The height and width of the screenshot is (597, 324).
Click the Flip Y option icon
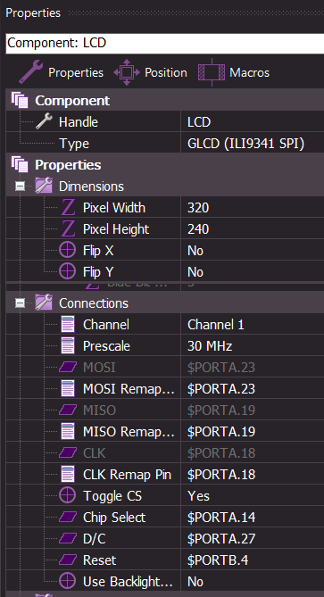coord(68,272)
